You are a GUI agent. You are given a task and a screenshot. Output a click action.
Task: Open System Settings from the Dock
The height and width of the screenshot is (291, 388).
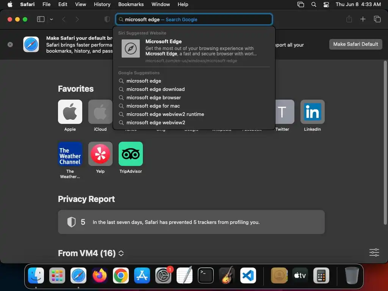(163, 275)
